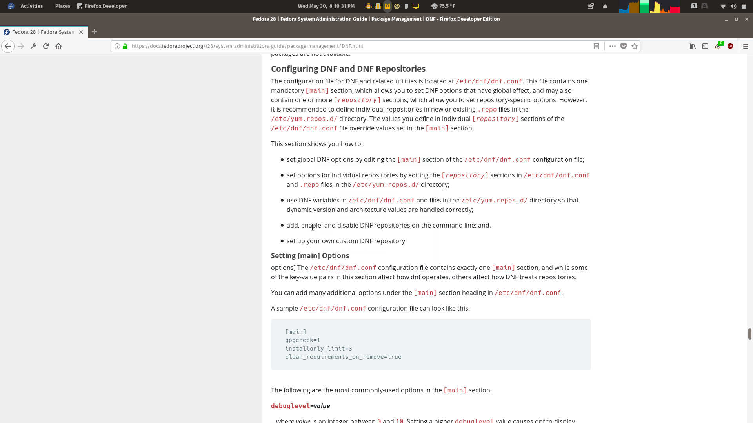Show site information icon in URL bar

[117, 46]
